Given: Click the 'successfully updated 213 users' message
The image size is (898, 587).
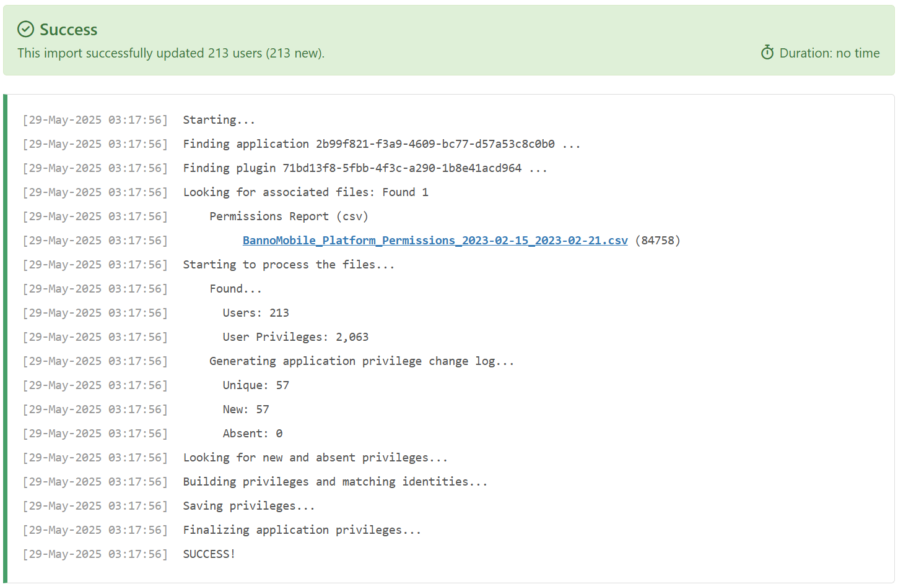Looking at the screenshot, I should click(x=171, y=53).
